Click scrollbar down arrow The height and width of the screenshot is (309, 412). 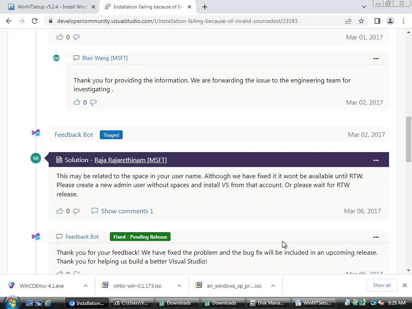[408, 270]
